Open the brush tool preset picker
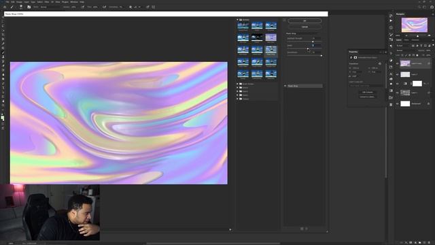435x245 pixels. pos(21,7)
